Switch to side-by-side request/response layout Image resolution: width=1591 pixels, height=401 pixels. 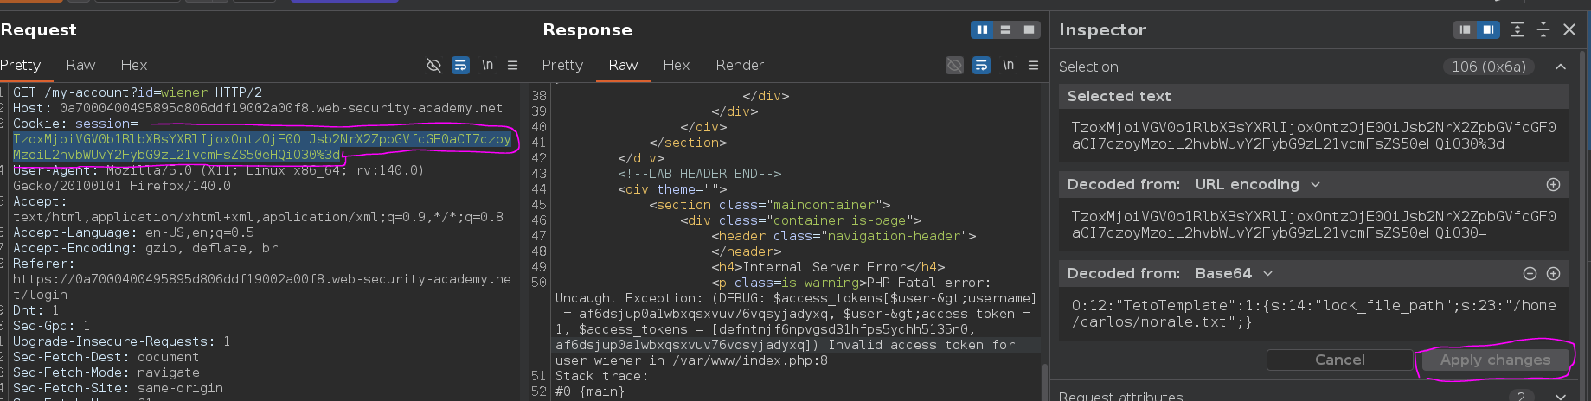point(982,29)
